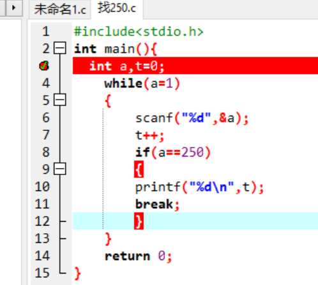318x285 pixels.
Task: Click the int main(){ code line
Action: [116, 49]
